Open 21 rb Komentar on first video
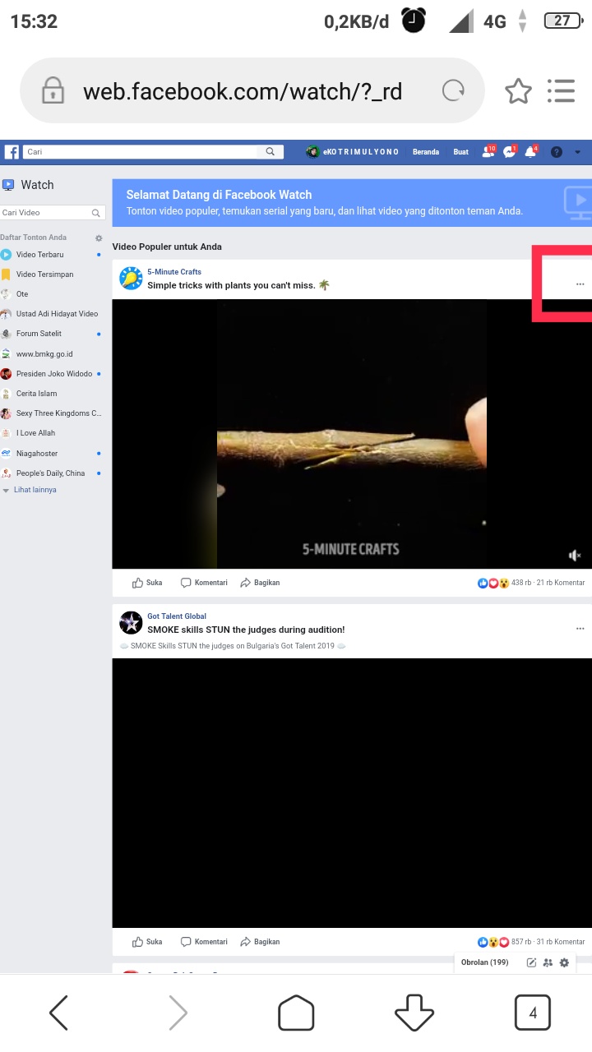The width and height of the screenshot is (592, 1052). click(x=561, y=583)
